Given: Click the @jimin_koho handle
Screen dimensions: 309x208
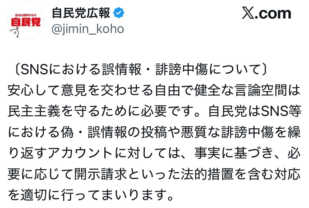Looking at the screenshot, I should 87,29.
